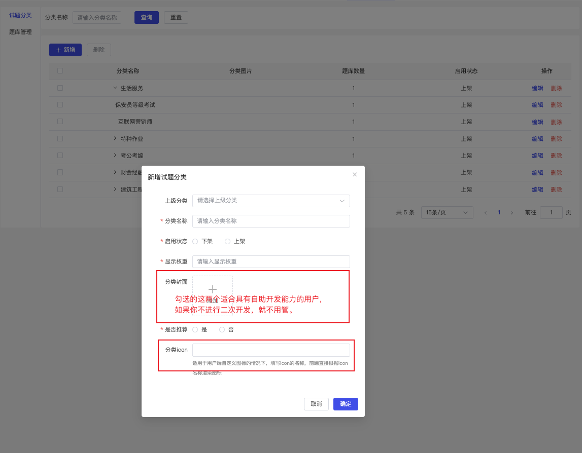Image resolution: width=582 pixels, height=453 pixels.
Task: Toggle the select-all checkbox in table header
Action: pos(60,71)
